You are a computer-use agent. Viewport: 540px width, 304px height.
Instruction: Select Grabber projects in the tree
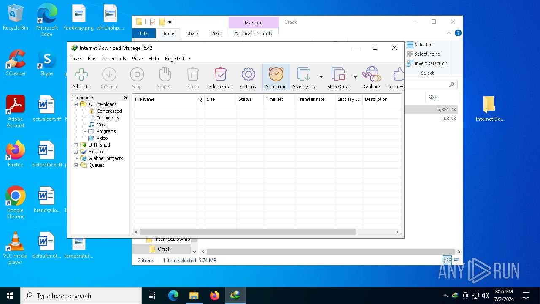point(105,158)
